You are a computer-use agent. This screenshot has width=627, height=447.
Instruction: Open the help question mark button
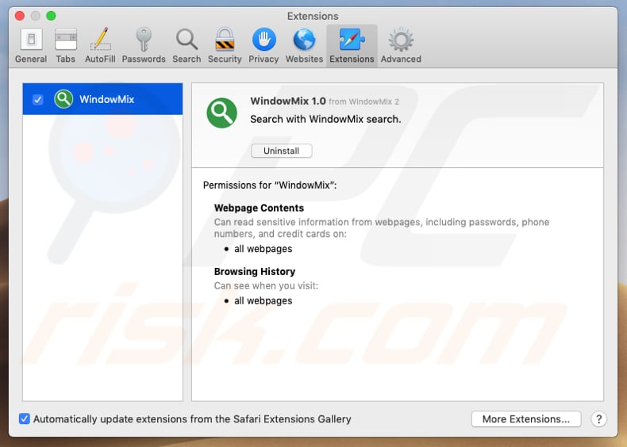(x=599, y=419)
